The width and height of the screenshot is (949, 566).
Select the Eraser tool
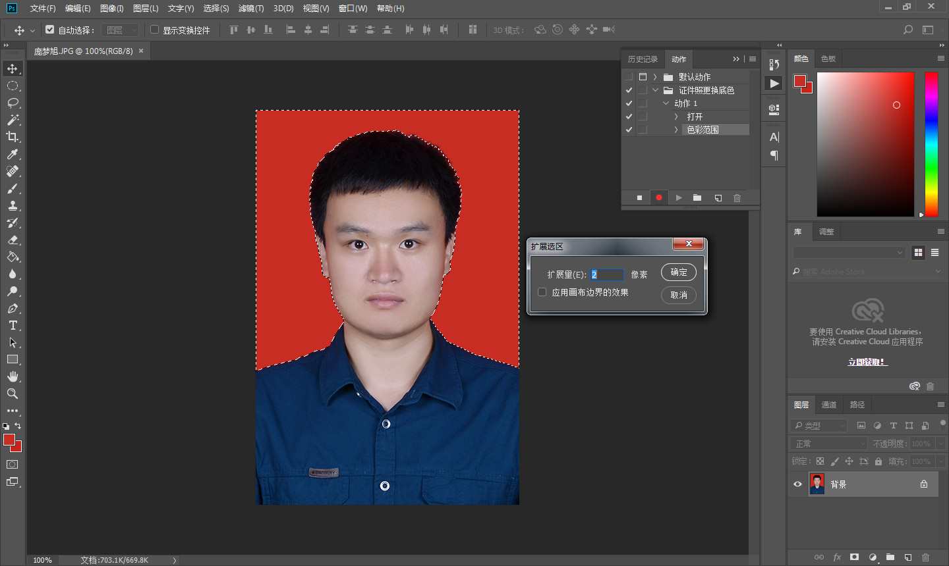click(x=13, y=240)
